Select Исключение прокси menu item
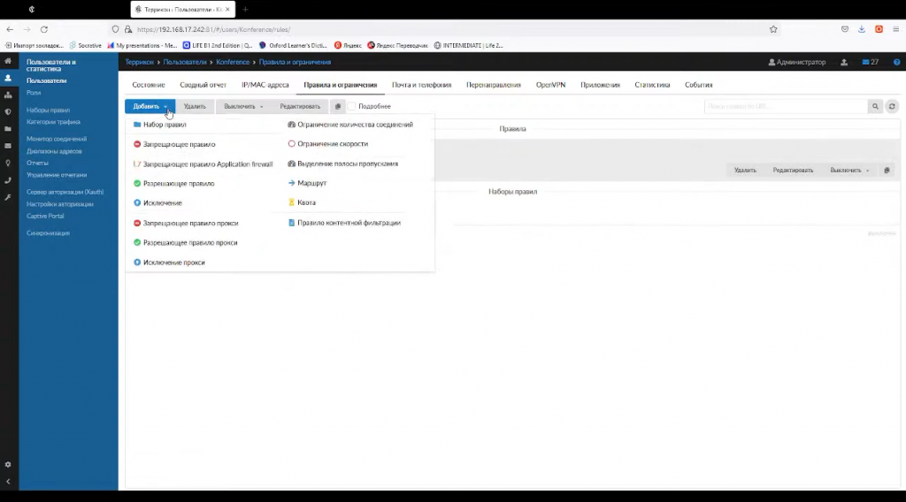The image size is (906, 502). [169, 262]
